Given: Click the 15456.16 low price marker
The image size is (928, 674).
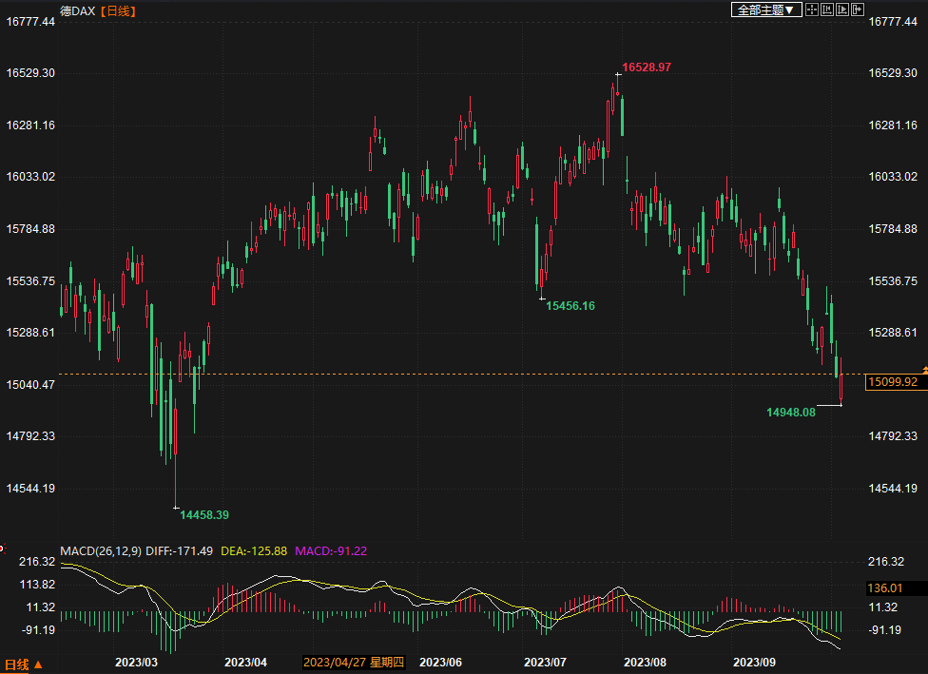Looking at the screenshot, I should (570, 306).
